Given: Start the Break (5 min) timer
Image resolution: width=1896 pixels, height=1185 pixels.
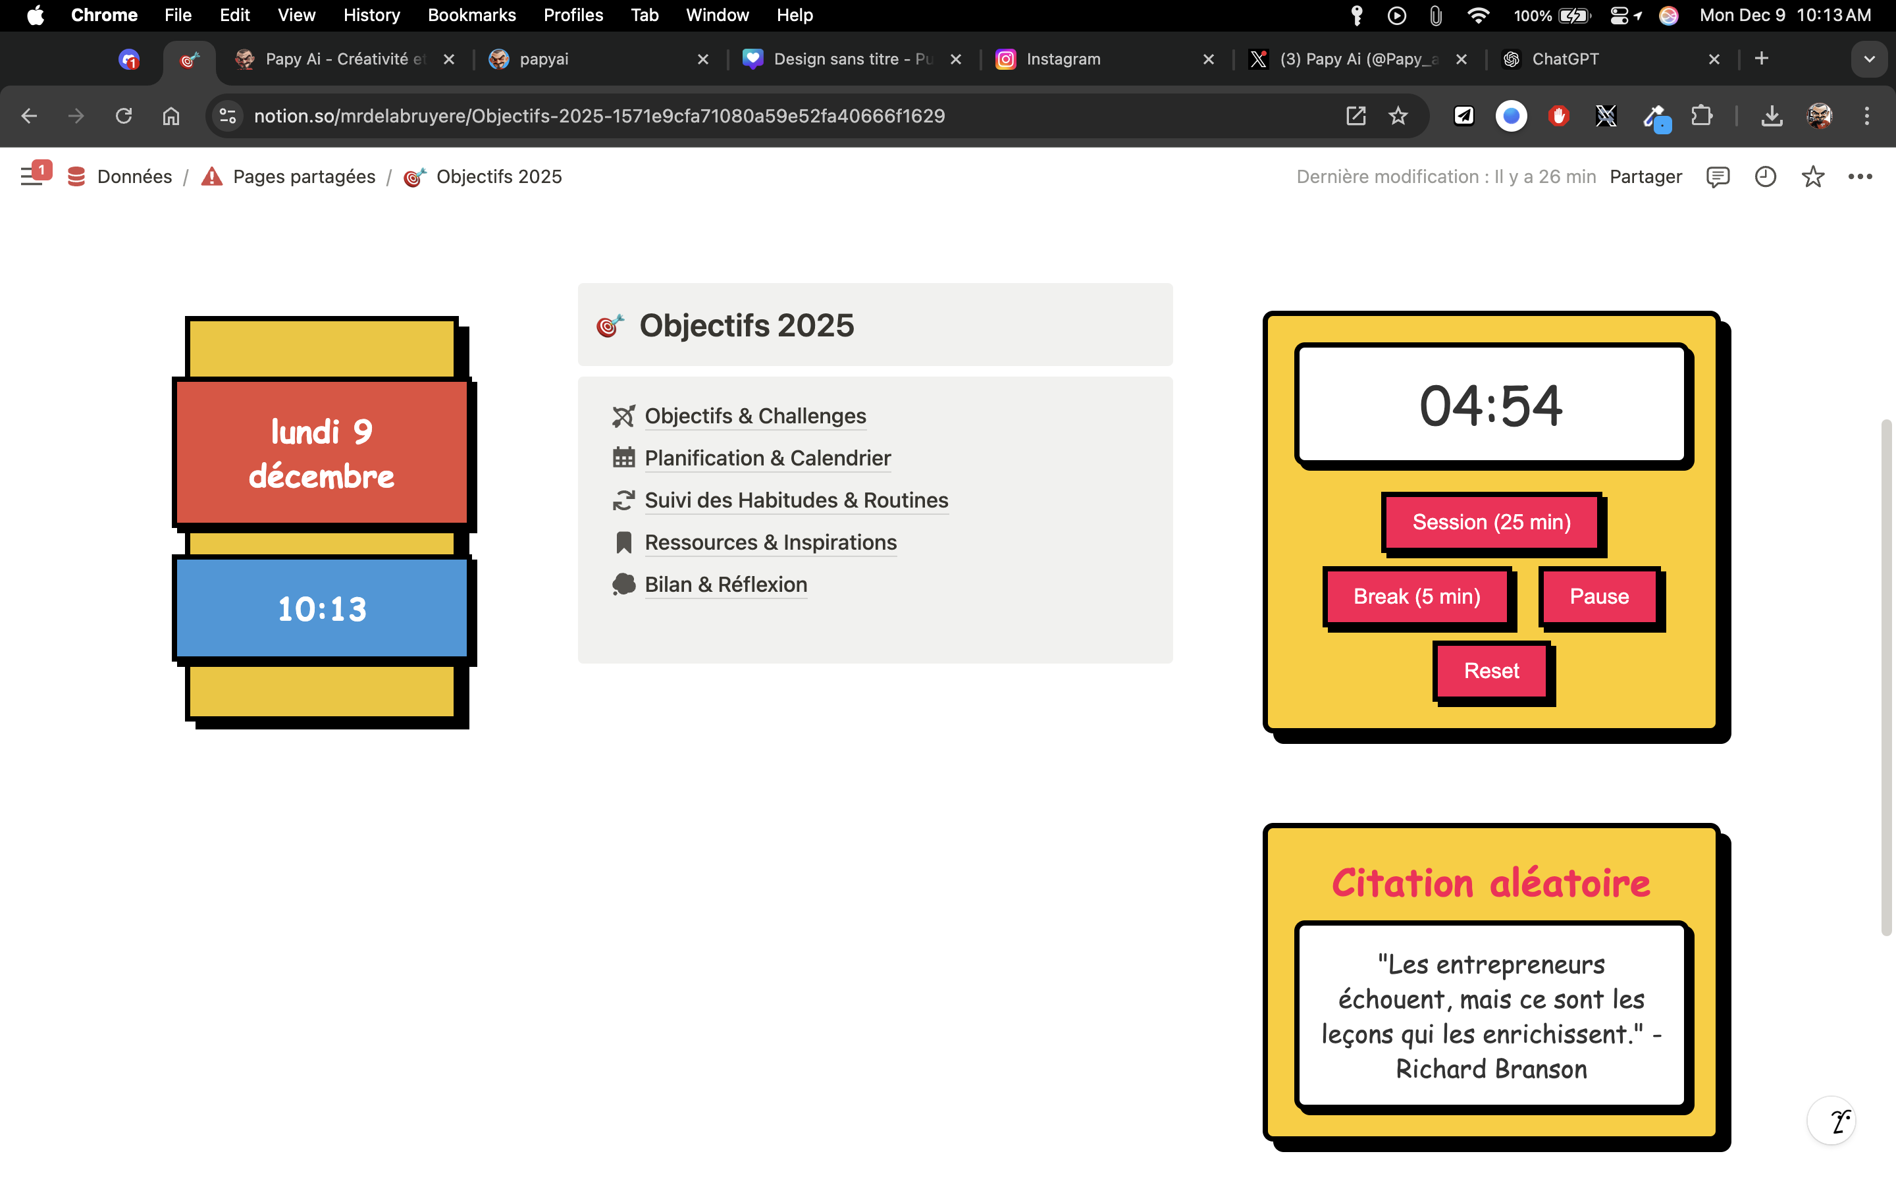Looking at the screenshot, I should pos(1417,596).
